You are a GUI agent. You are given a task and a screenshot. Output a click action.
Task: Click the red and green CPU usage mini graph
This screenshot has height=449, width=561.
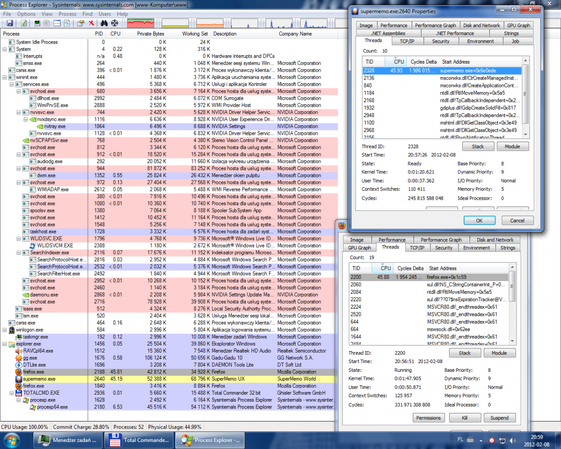coord(141,23)
